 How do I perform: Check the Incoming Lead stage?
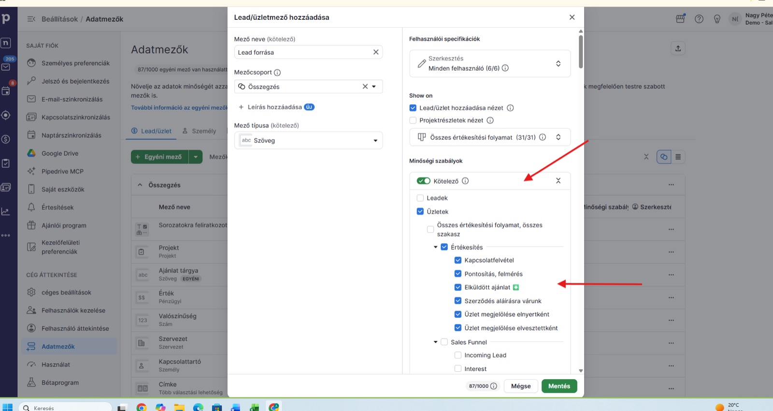tap(458, 355)
